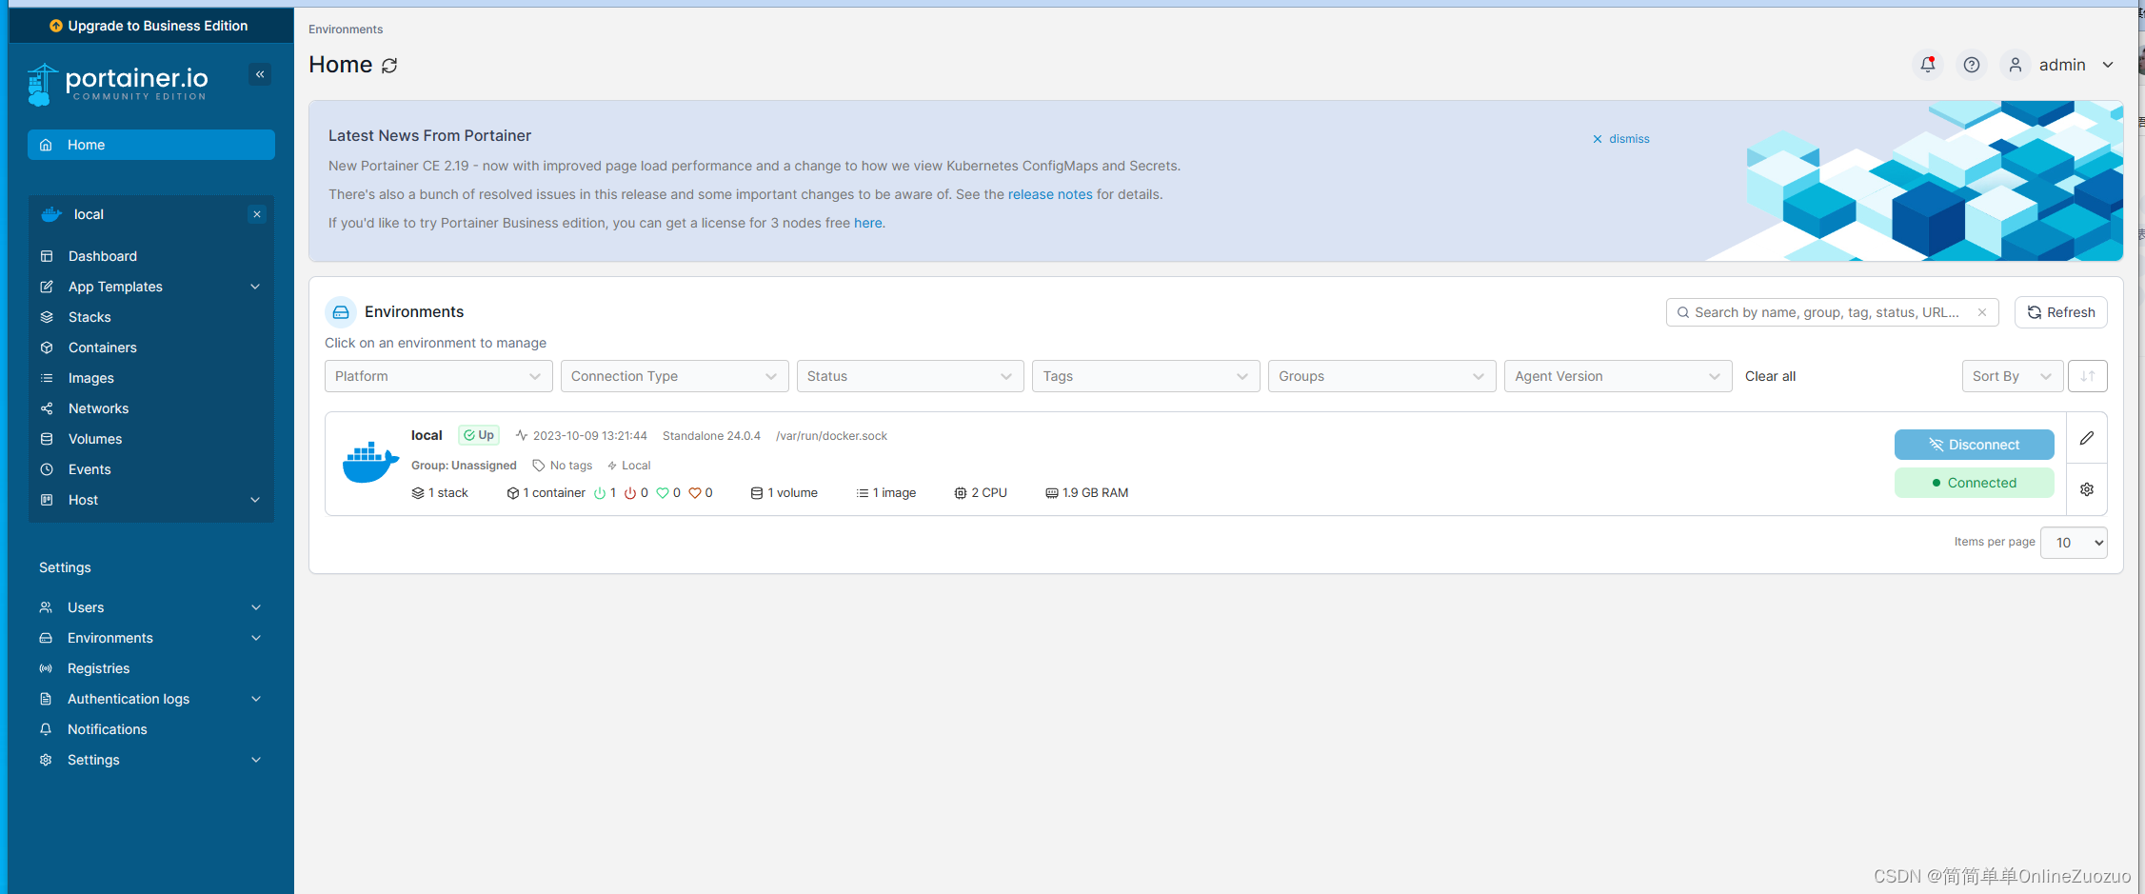This screenshot has height=894, width=2145.
Task: Click the Connected status button
Action: click(1974, 483)
